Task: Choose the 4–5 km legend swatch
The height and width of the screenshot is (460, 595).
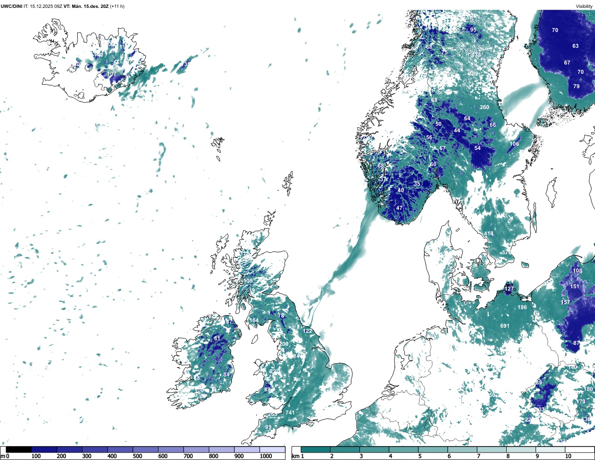Action: (404, 449)
